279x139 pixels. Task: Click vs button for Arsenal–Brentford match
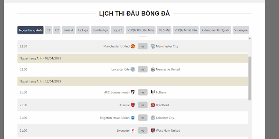coord(143,105)
